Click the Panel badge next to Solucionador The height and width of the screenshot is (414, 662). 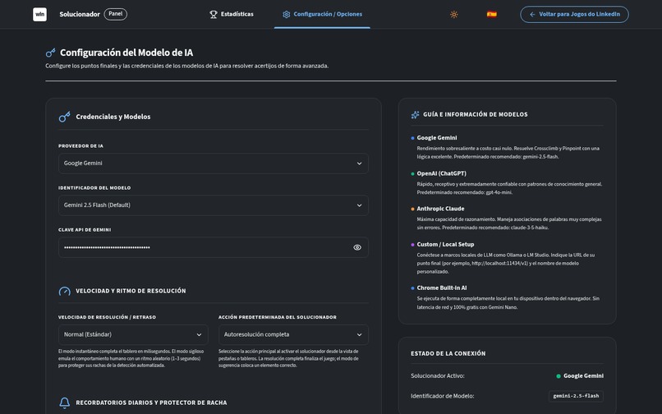(x=115, y=14)
